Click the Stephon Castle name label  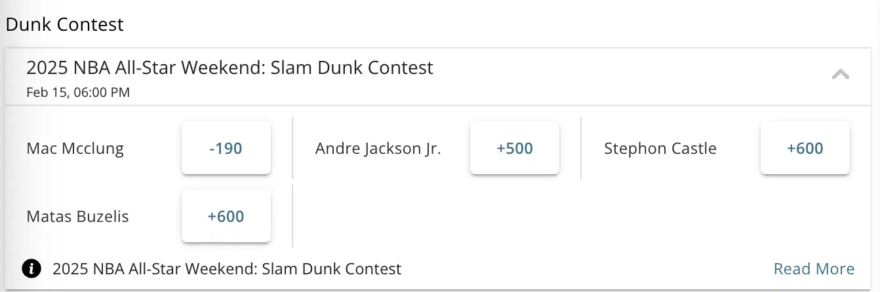coord(660,149)
